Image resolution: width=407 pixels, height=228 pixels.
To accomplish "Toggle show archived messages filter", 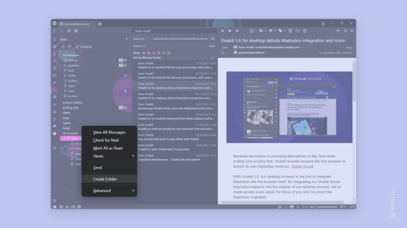I will coord(169,53).
